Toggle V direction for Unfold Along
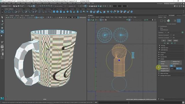 click(174, 66)
